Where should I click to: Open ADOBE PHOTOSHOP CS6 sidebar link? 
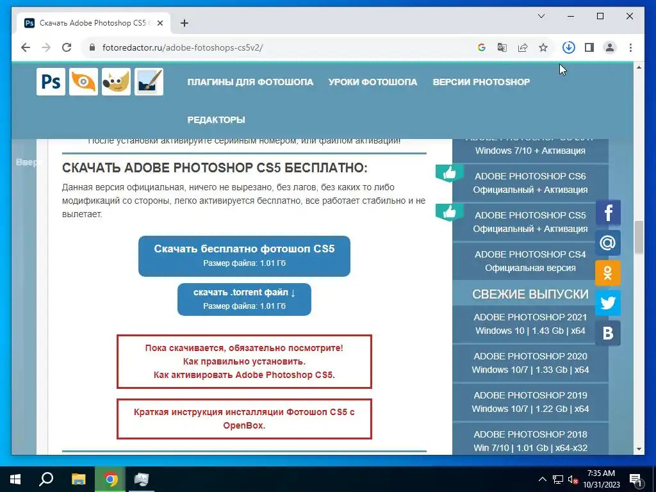(530, 183)
